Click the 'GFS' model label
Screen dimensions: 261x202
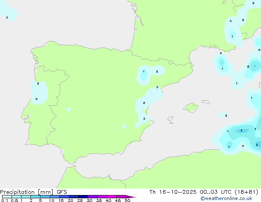[62, 192]
